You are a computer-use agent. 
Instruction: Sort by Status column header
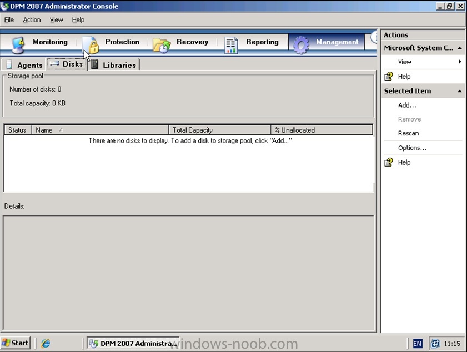pyautogui.click(x=18, y=130)
